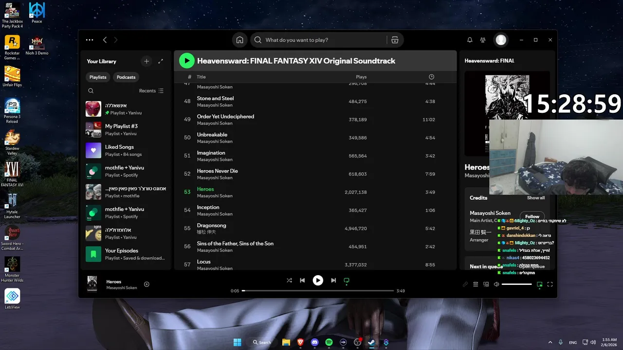Sort tracks by the duration clock icon

[431, 77]
